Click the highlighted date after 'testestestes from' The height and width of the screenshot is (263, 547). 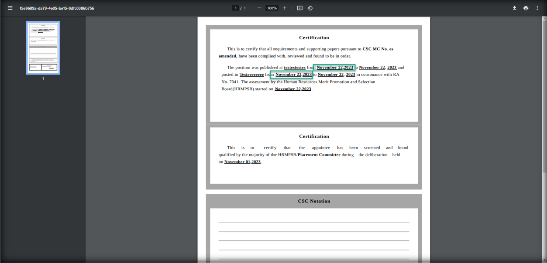click(x=334, y=67)
